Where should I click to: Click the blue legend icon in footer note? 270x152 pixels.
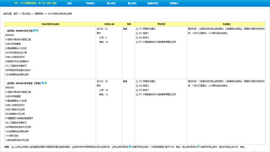[130, 147]
